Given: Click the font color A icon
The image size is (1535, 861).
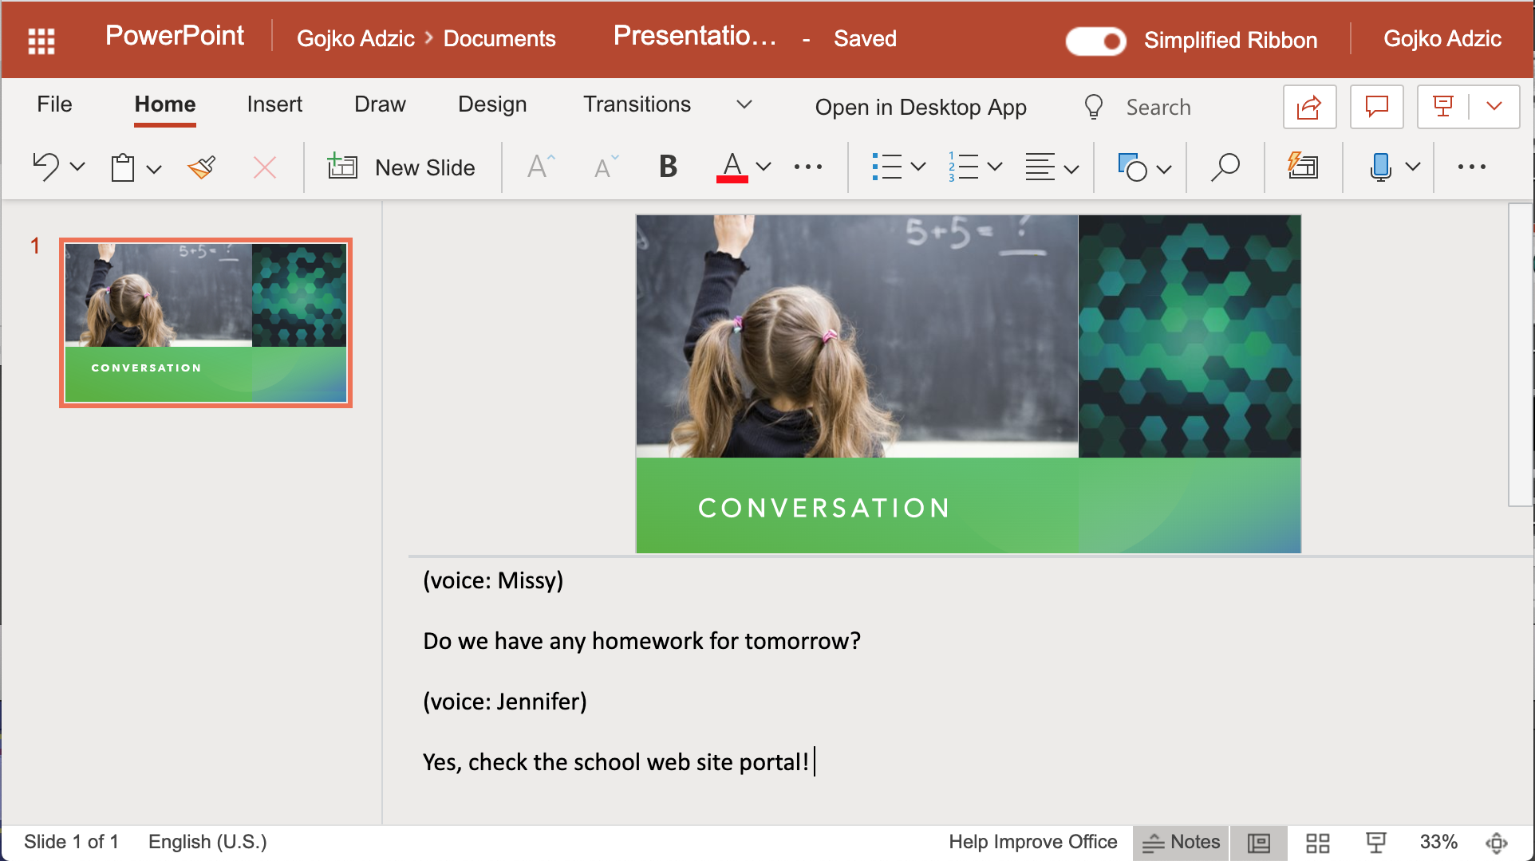Looking at the screenshot, I should (732, 167).
